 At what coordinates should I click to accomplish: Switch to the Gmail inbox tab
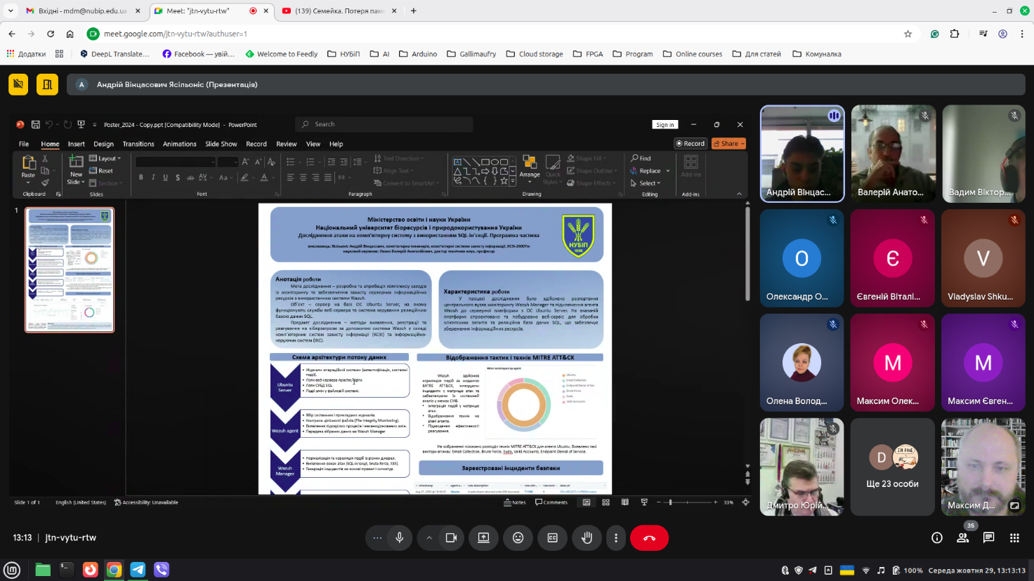pos(77,11)
